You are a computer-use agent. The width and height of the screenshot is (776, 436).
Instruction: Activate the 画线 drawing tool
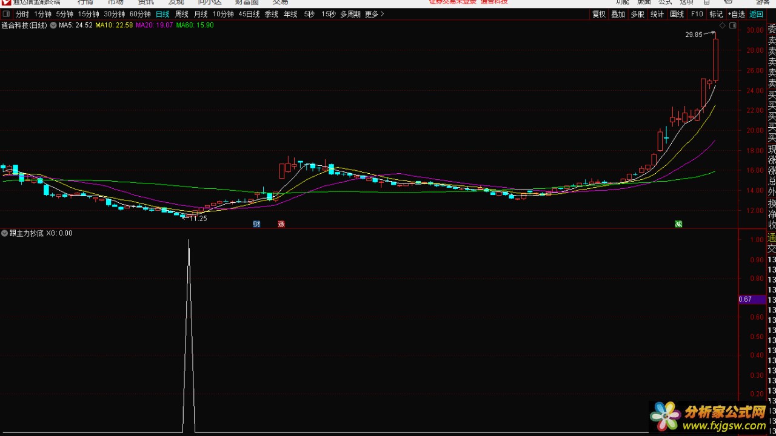pos(677,14)
